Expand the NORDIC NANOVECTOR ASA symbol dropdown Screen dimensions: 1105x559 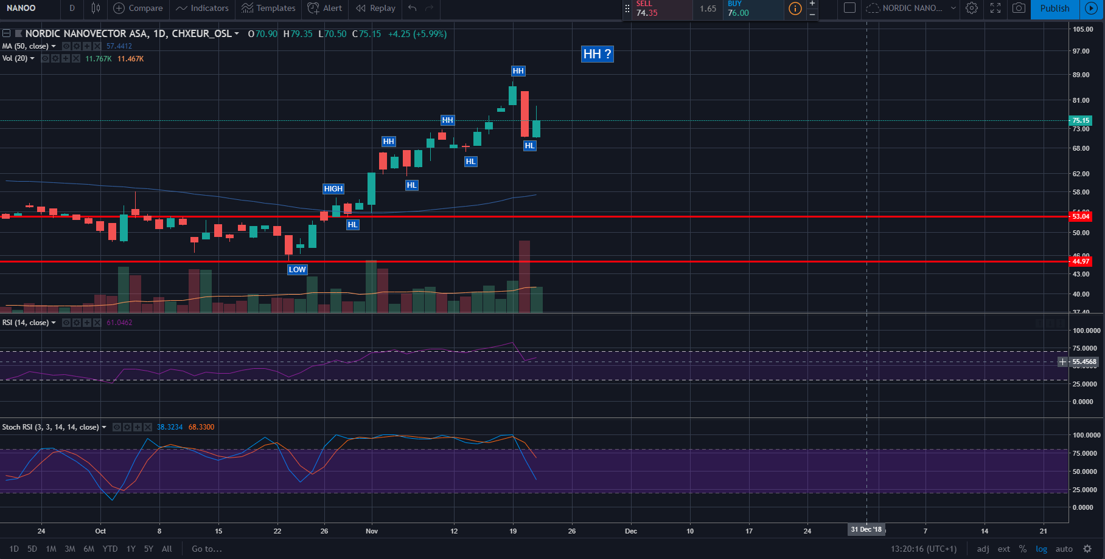tap(237, 33)
